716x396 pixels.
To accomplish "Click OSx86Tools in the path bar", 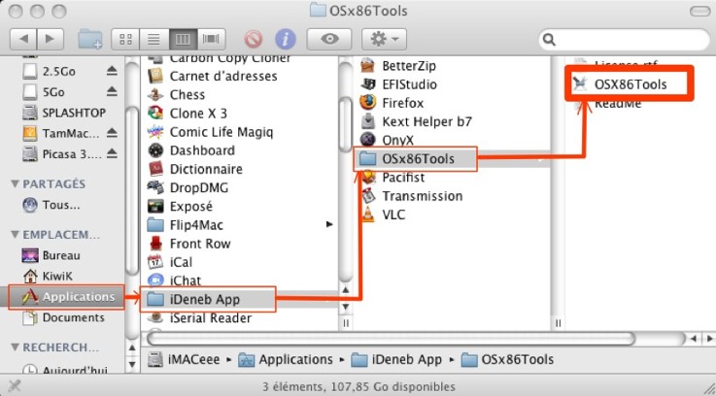I will click(x=508, y=359).
